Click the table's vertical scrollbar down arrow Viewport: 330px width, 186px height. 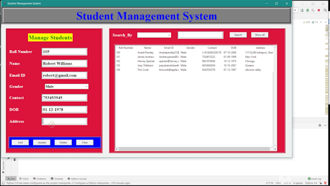(275, 146)
